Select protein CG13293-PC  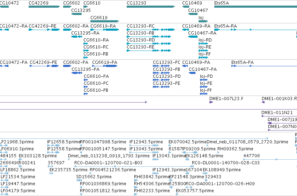(x=167, y=62)
